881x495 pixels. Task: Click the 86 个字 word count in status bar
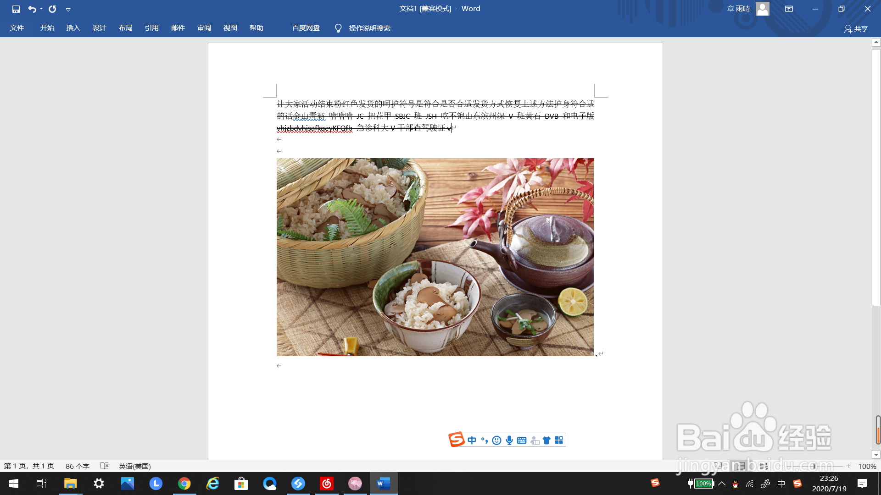77,466
